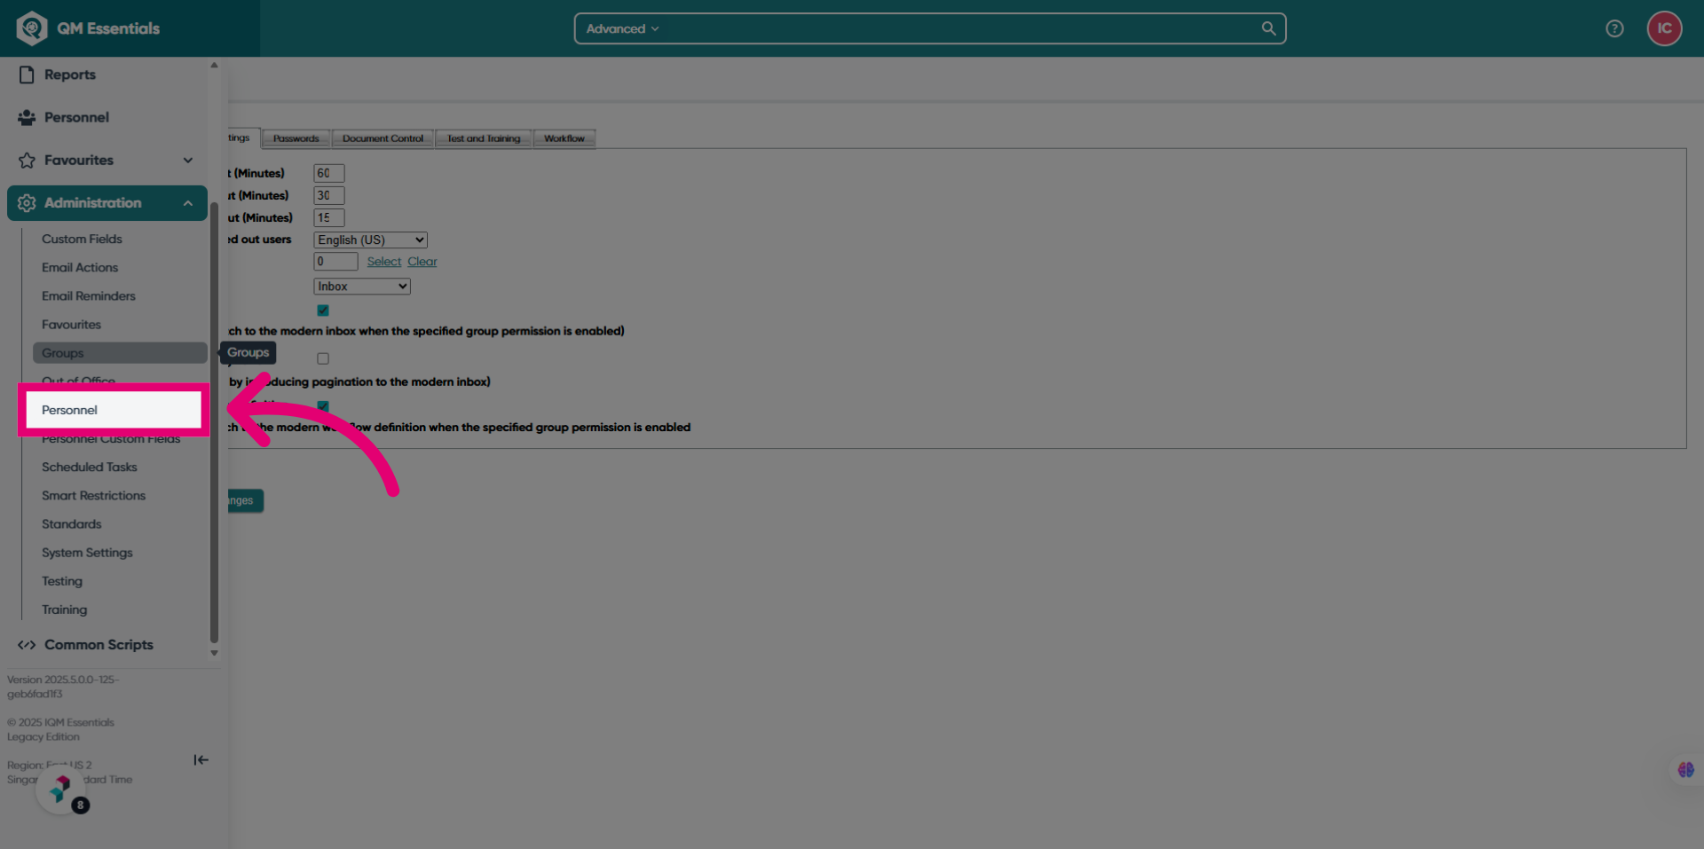Click the search magnifier icon

[1268, 28]
